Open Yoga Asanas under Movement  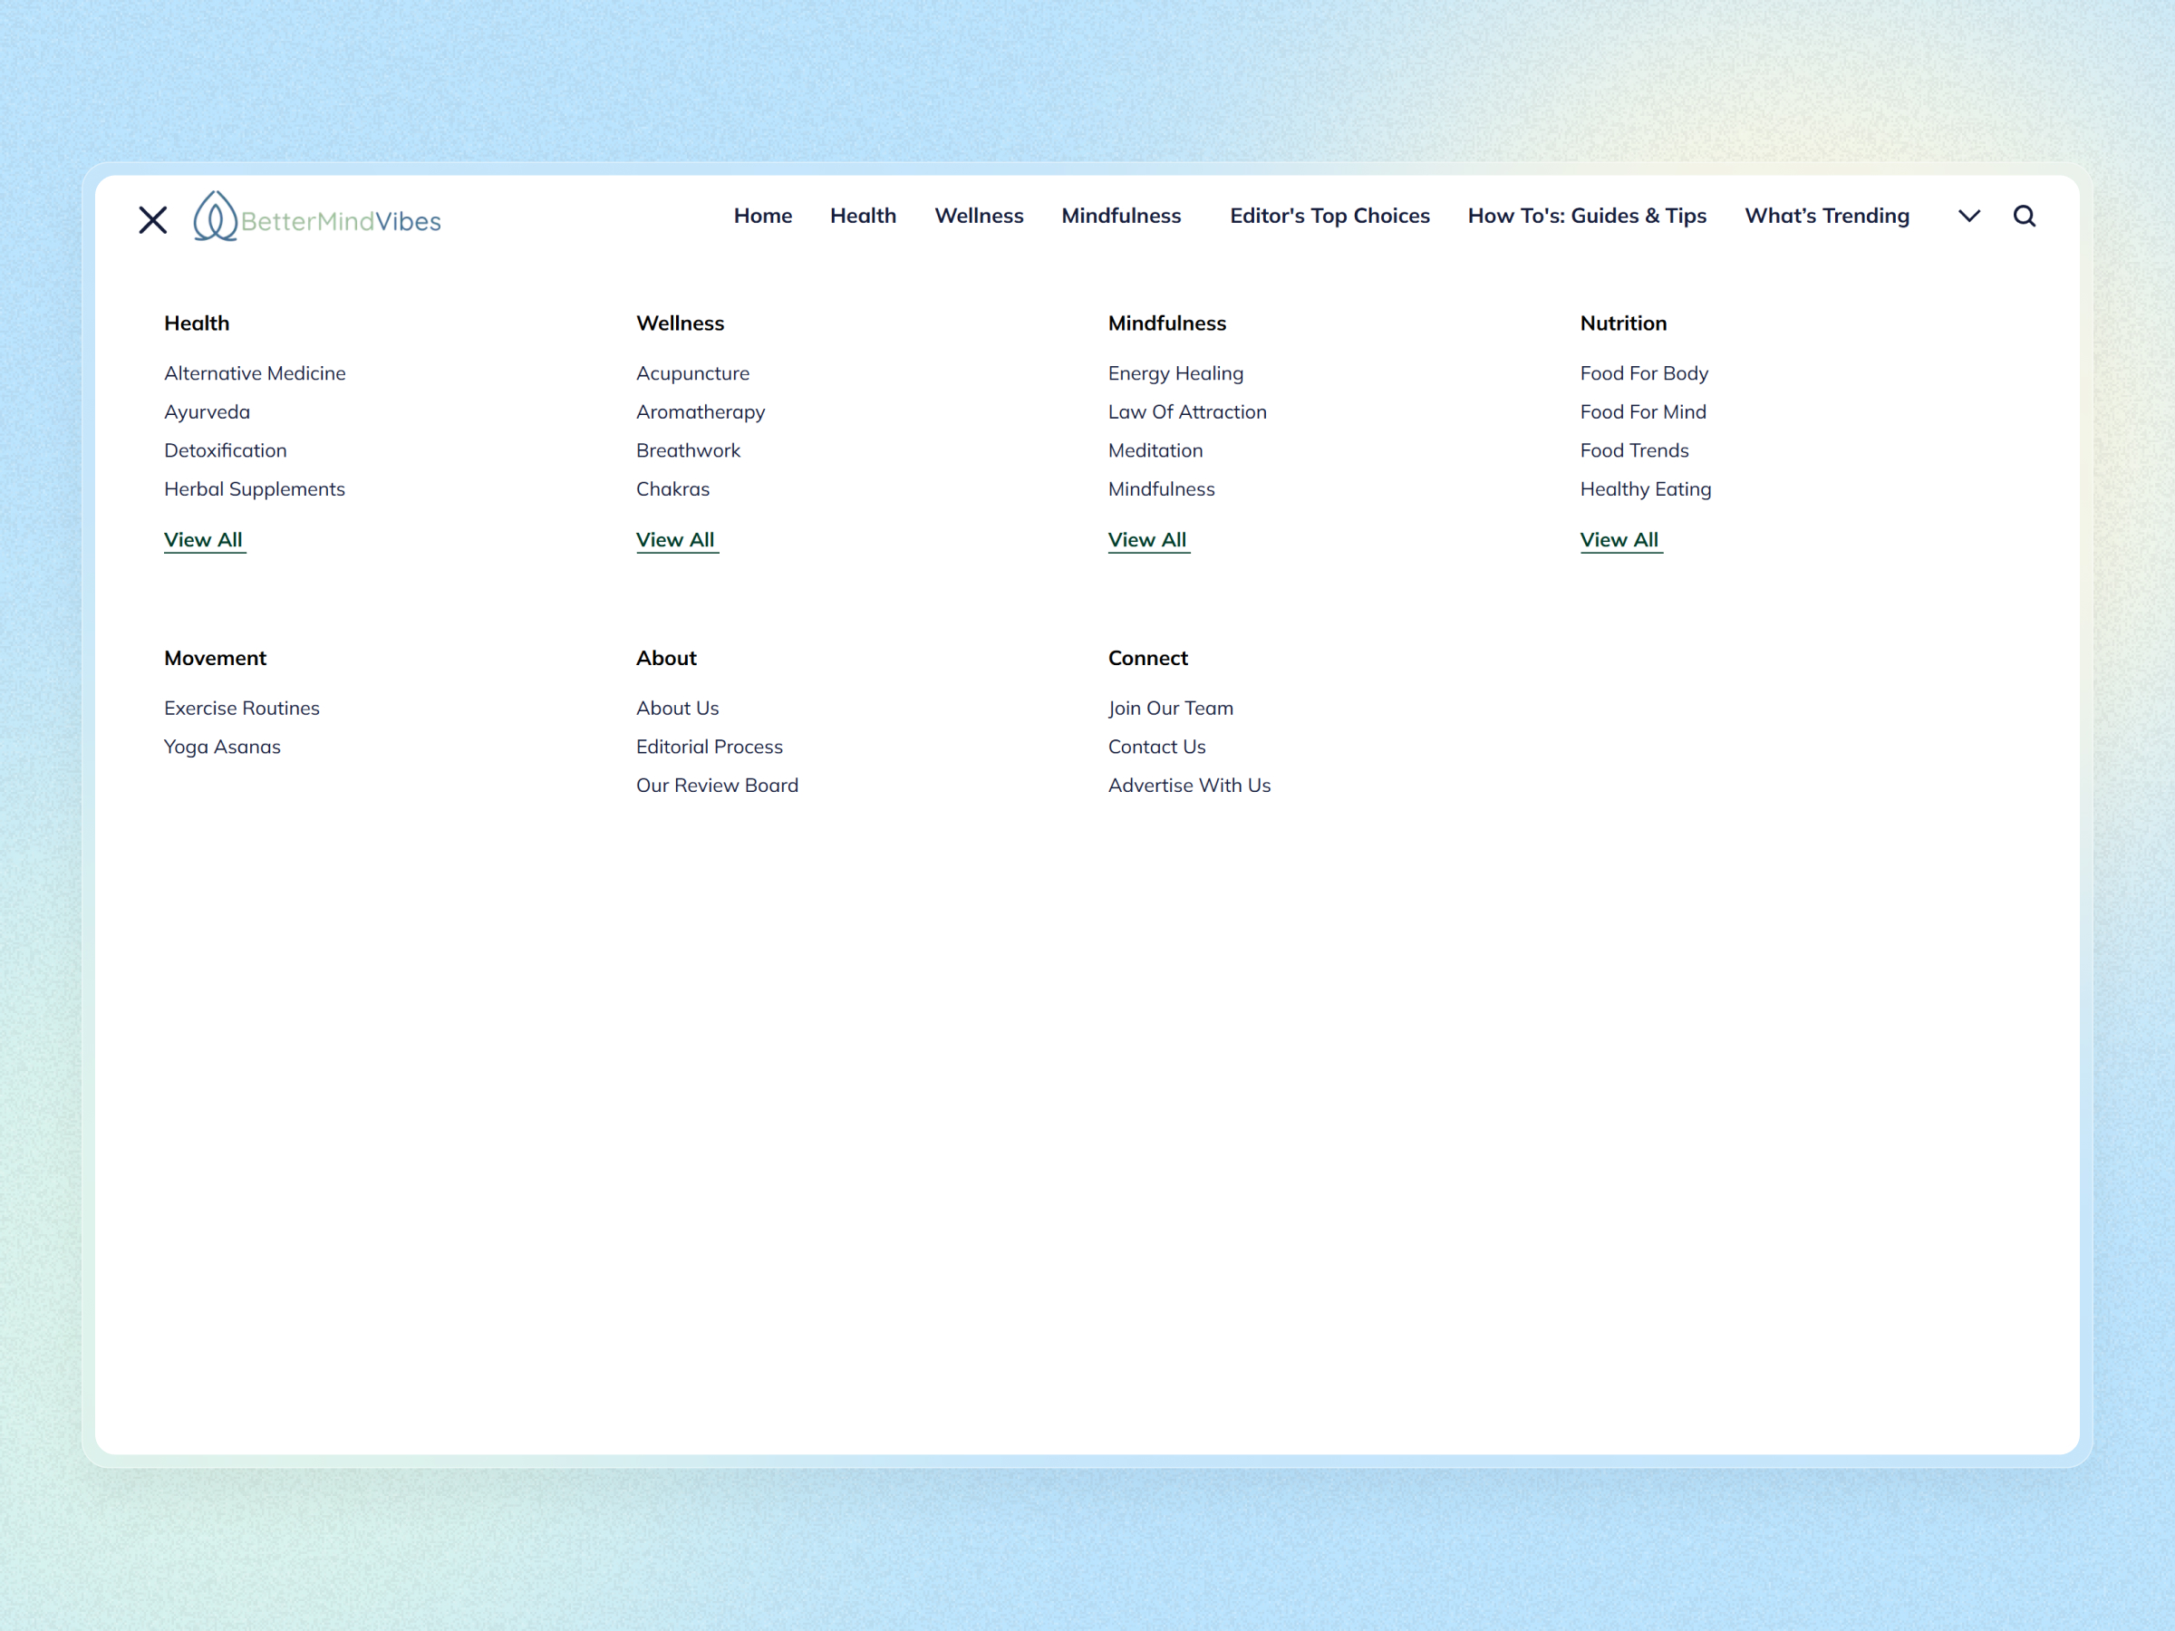(x=222, y=747)
